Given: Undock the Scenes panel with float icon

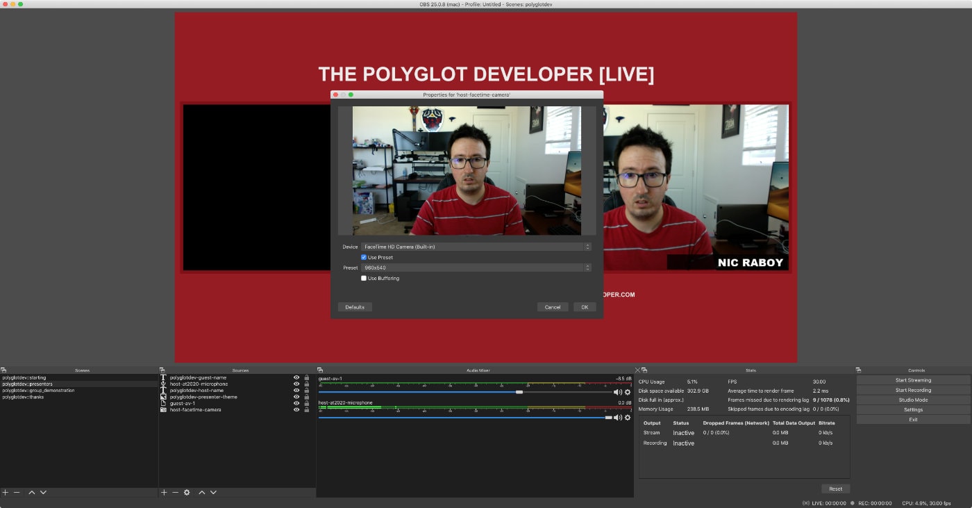Looking at the screenshot, I should coord(3,370).
